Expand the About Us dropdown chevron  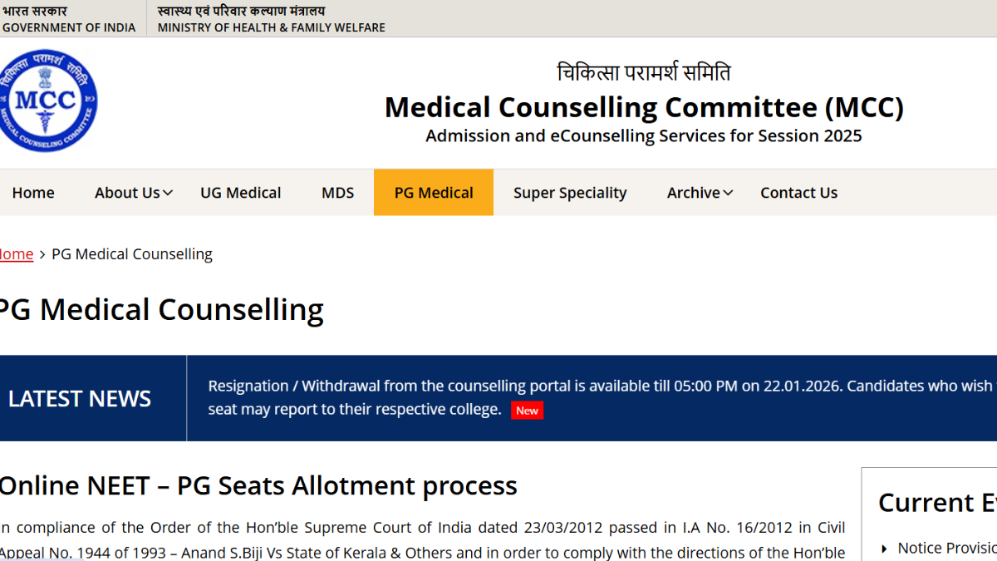pyautogui.click(x=168, y=193)
